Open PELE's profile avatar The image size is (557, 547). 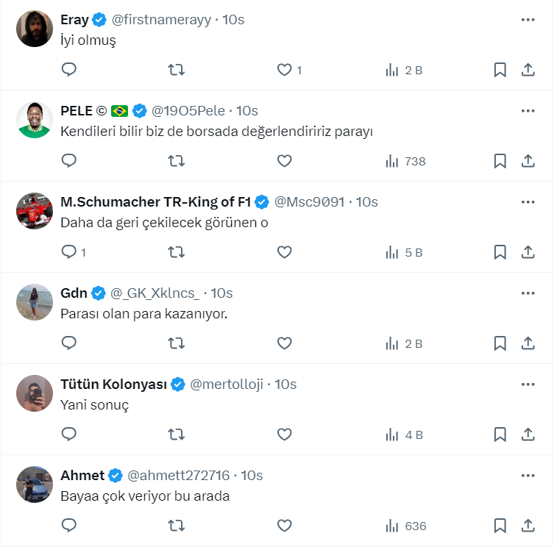tap(35, 119)
